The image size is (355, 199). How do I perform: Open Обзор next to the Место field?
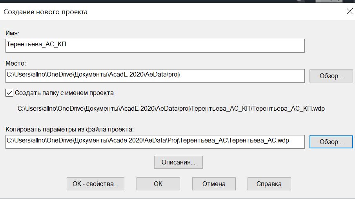[331, 76]
